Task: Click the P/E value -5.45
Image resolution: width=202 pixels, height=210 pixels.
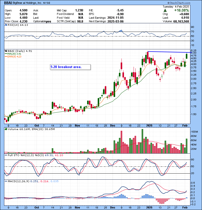Action: [x=120, y=10]
